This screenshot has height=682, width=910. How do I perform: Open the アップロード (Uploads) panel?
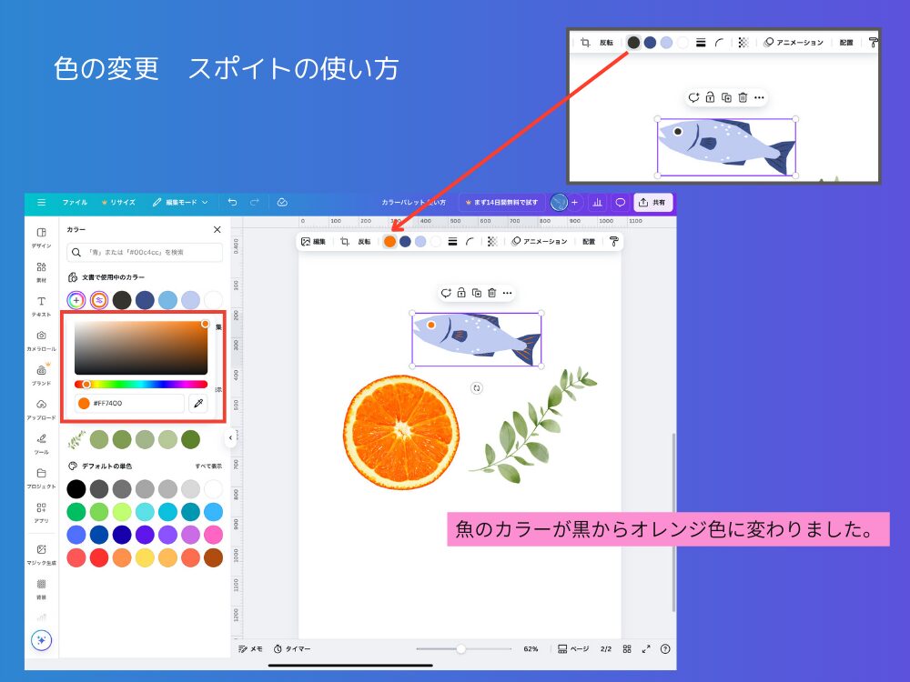pyautogui.click(x=41, y=409)
